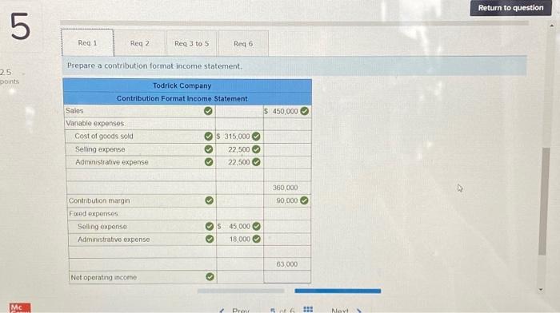
Task: Click the 2.5 points label
Action: coord(9,77)
